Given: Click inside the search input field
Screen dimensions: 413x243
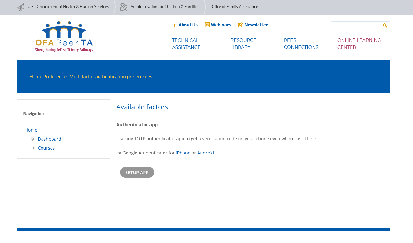Looking at the screenshot, I should [x=356, y=26].
